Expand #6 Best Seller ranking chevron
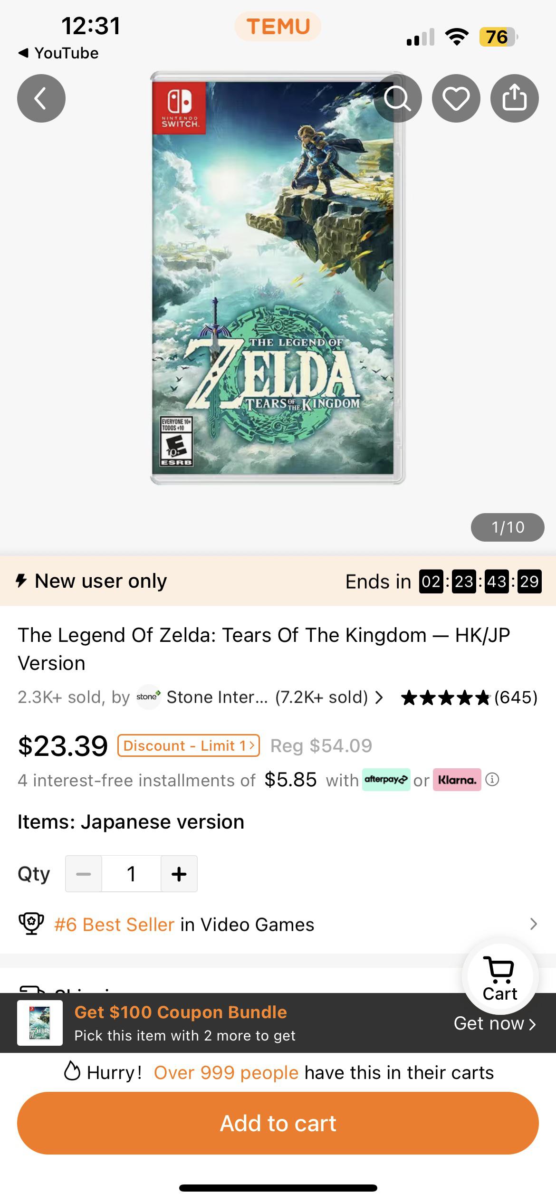This screenshot has width=556, height=1203. (533, 924)
